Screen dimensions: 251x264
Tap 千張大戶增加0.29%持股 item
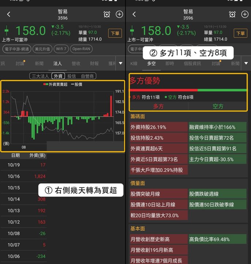click(x=158, y=170)
